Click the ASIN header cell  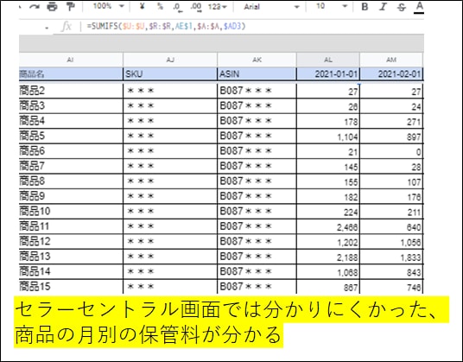click(x=257, y=73)
